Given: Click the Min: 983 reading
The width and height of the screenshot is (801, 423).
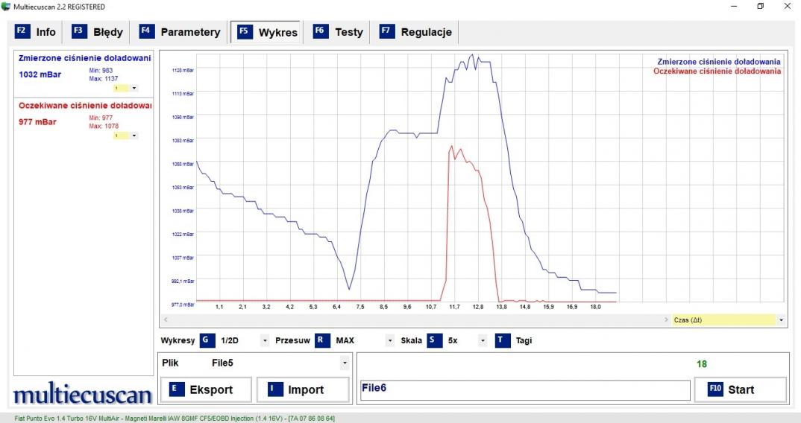Looking at the screenshot, I should (x=101, y=71).
